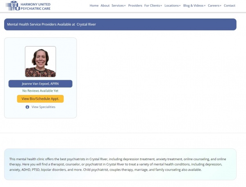
Task: Expand the For Clients dropdown
Action: pos(153,5)
